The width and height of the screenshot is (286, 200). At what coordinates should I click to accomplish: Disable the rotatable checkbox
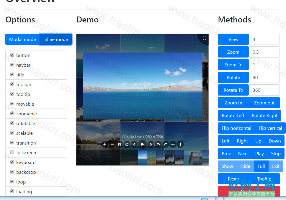(12, 123)
